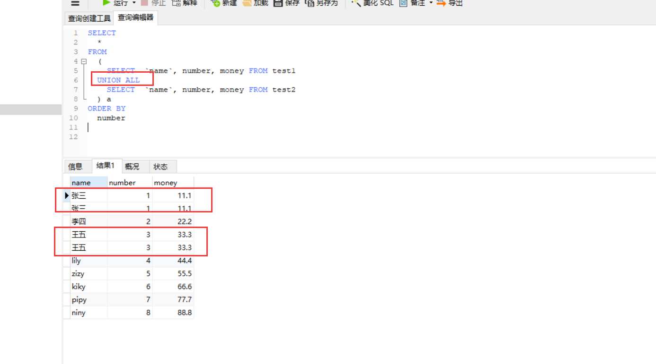Open the 运行 dropdown arrow
The width and height of the screenshot is (656, 364).
click(134, 3)
